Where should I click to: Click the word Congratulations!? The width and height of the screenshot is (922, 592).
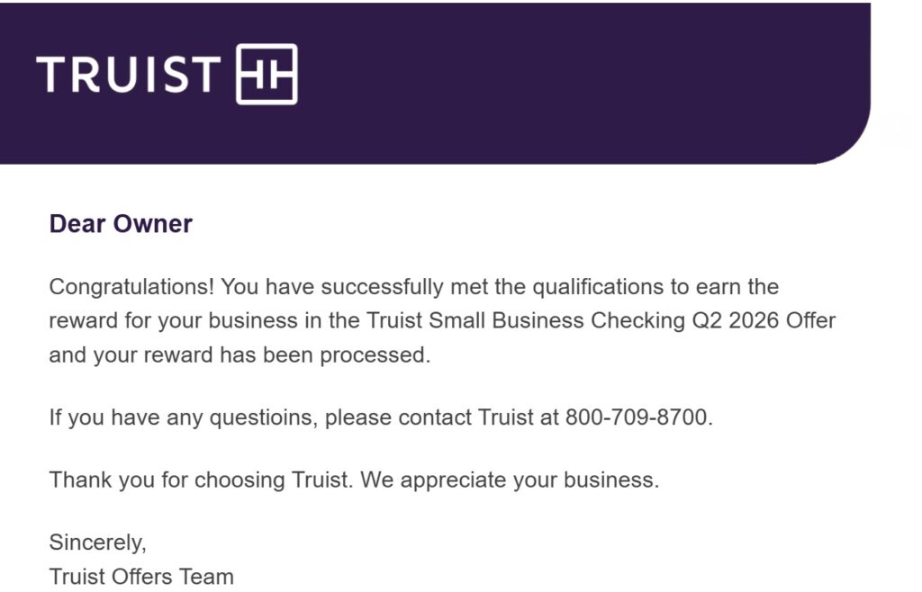click(x=131, y=287)
